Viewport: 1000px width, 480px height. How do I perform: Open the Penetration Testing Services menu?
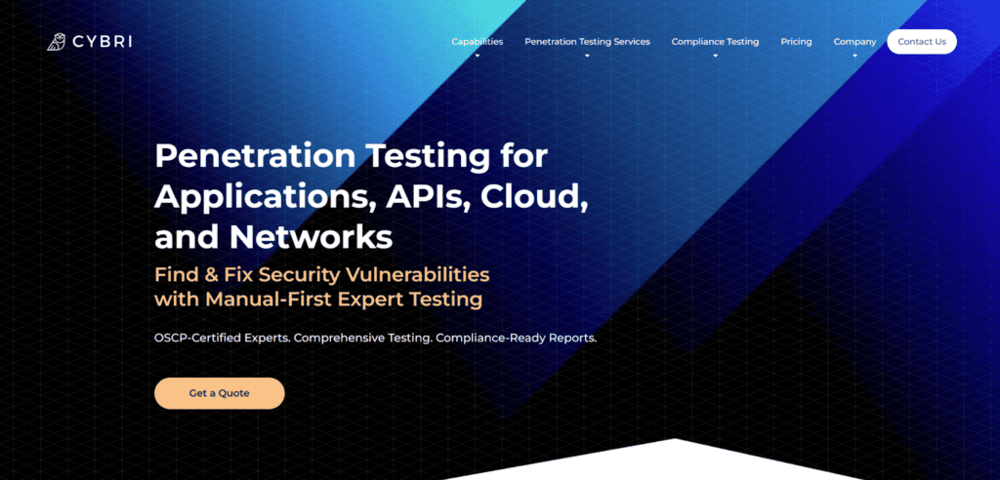pos(587,41)
